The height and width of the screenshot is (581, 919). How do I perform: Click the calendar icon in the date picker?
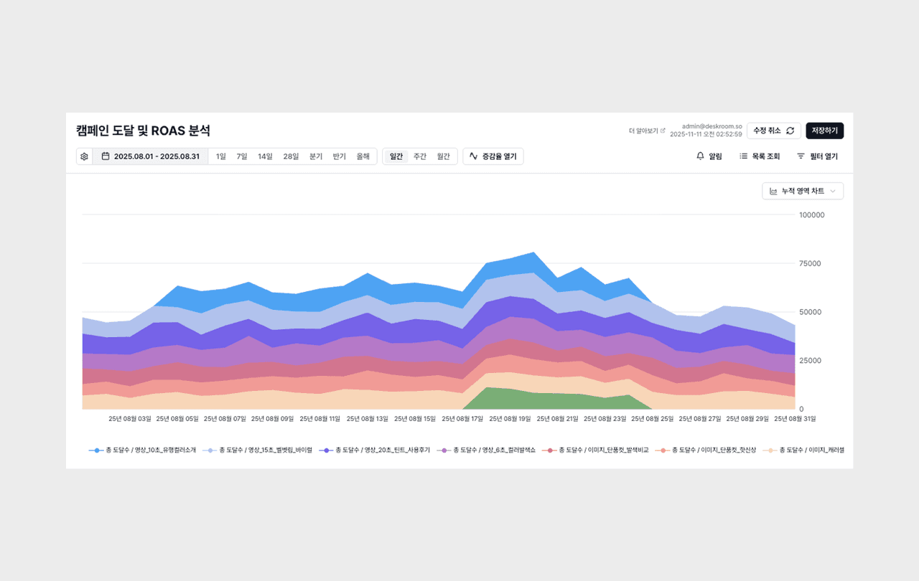[x=106, y=156]
